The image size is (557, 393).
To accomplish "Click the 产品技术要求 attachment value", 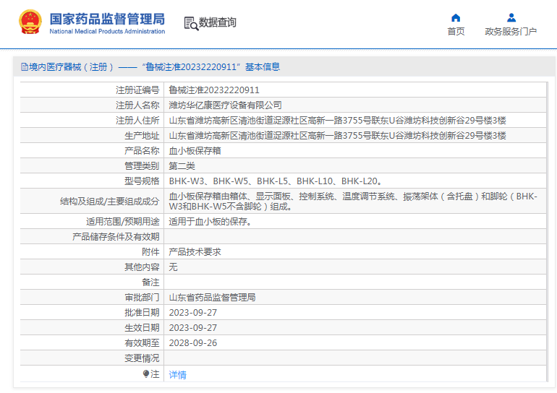I will pyautogui.click(x=195, y=252).
